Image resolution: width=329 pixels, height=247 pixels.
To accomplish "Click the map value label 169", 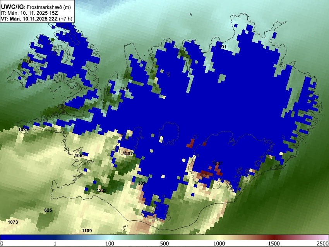I will 124,89.
